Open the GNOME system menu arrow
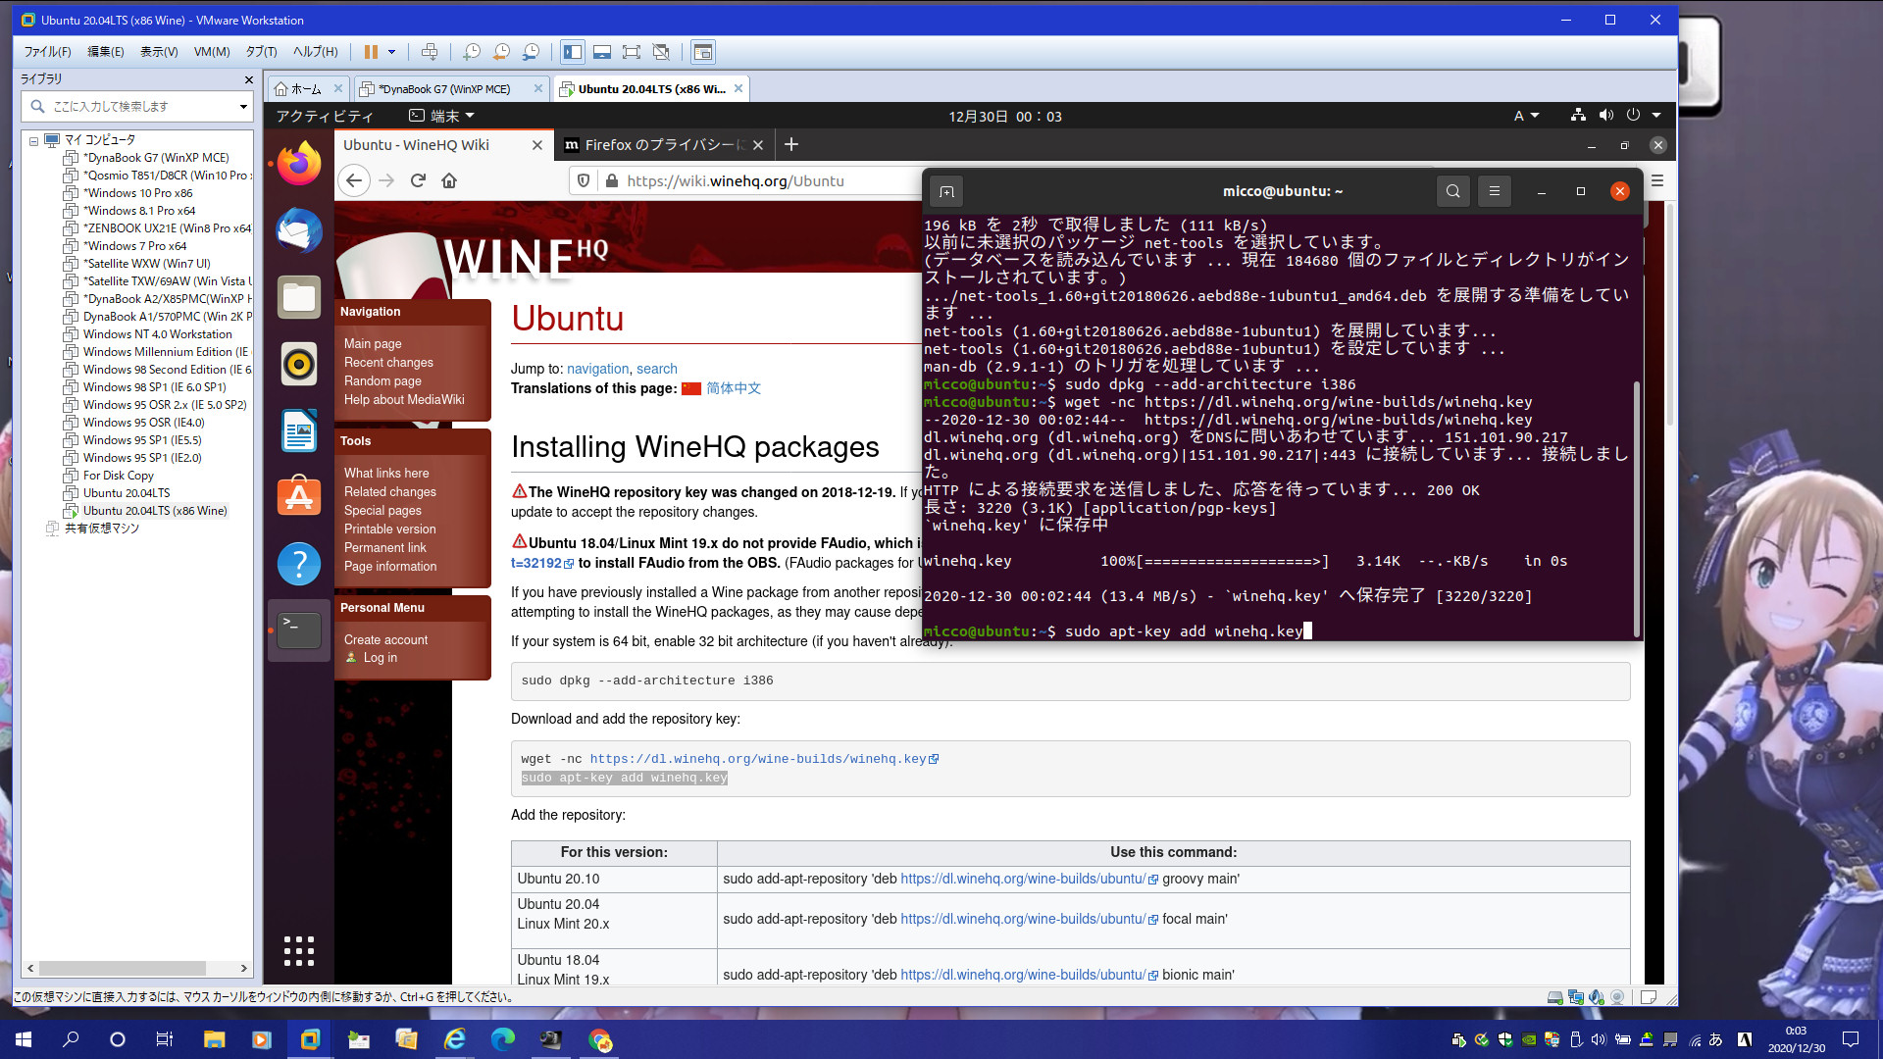Screen dimensions: 1883x1059 click(x=1655, y=116)
